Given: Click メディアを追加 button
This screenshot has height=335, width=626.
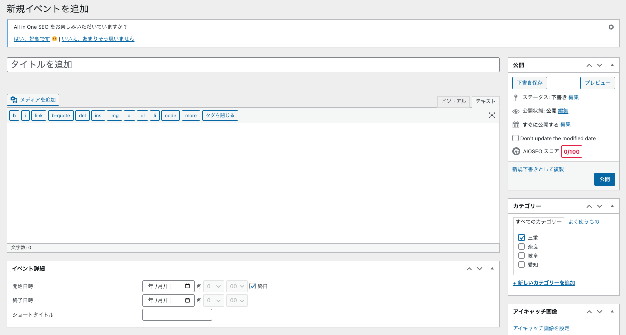Looking at the screenshot, I should (x=33, y=100).
